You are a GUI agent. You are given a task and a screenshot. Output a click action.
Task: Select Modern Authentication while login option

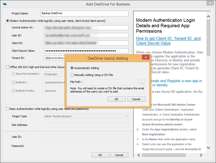[x=56, y=21]
